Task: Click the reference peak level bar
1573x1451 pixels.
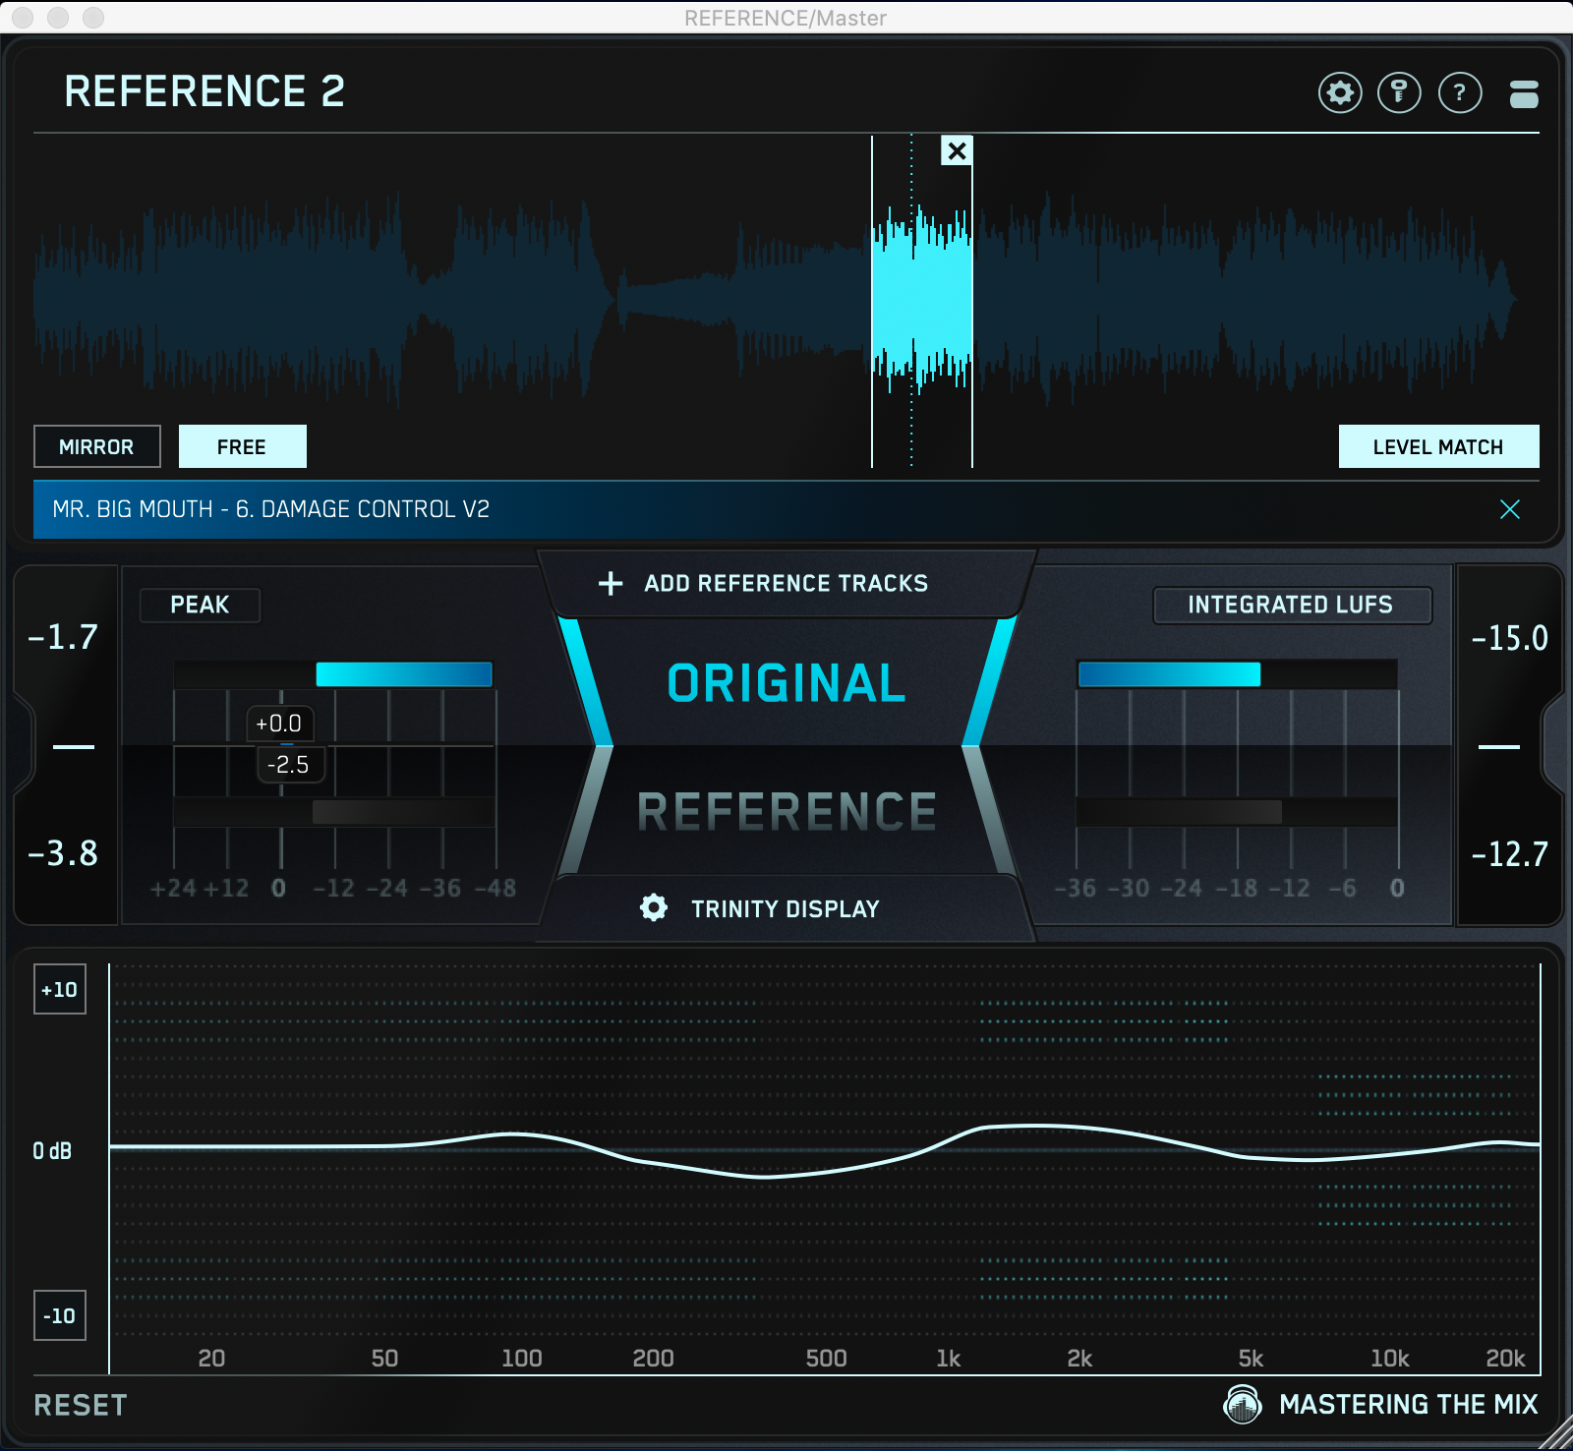Action: tap(403, 812)
